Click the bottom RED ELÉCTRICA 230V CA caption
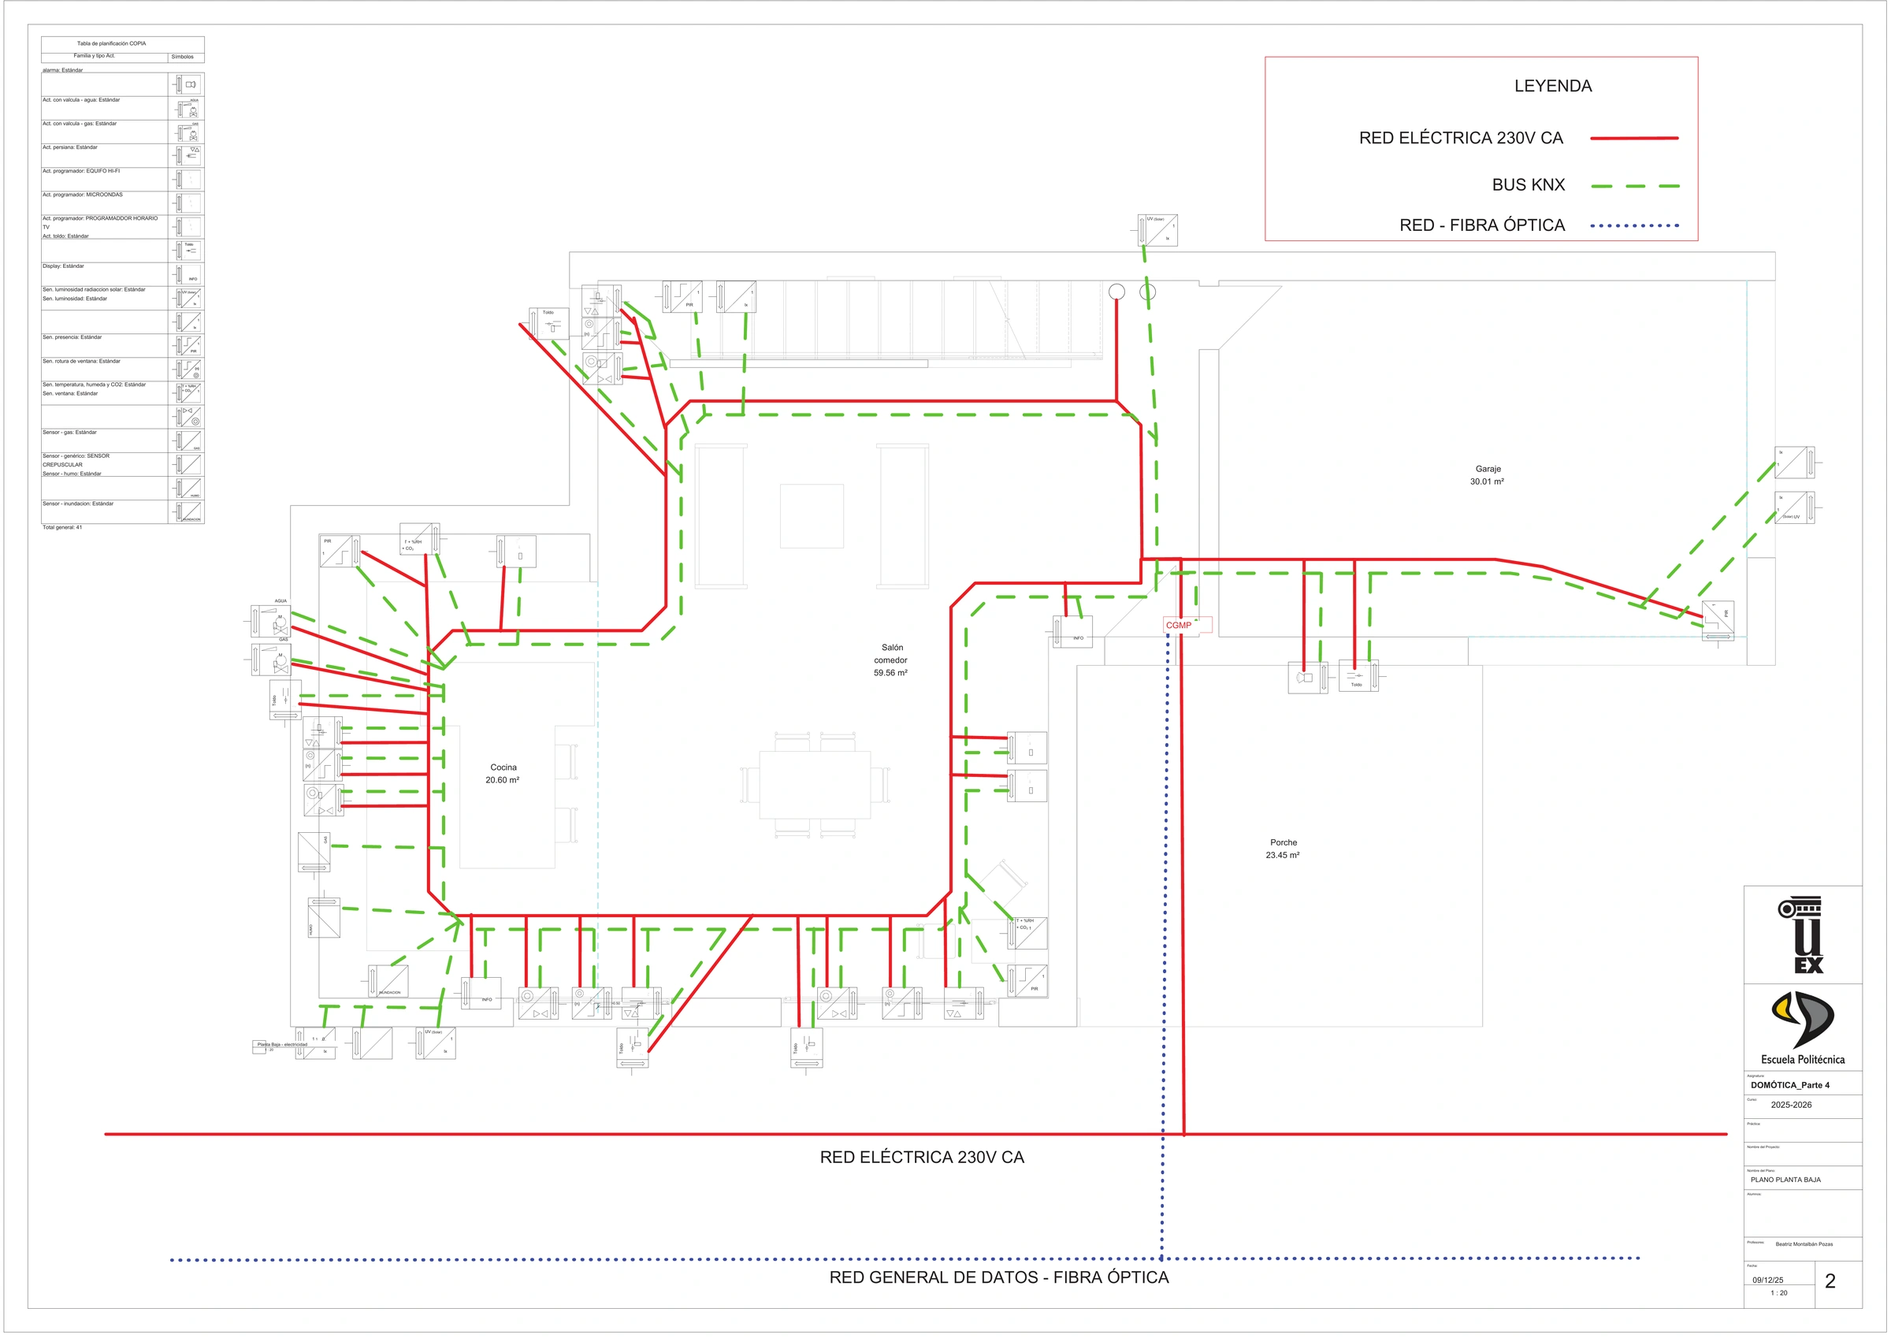 click(x=922, y=1157)
